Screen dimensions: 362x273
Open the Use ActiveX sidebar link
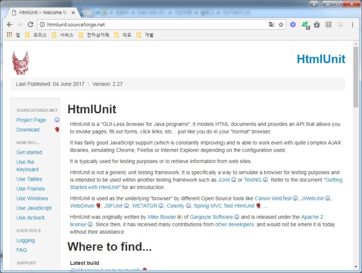(x=30, y=218)
